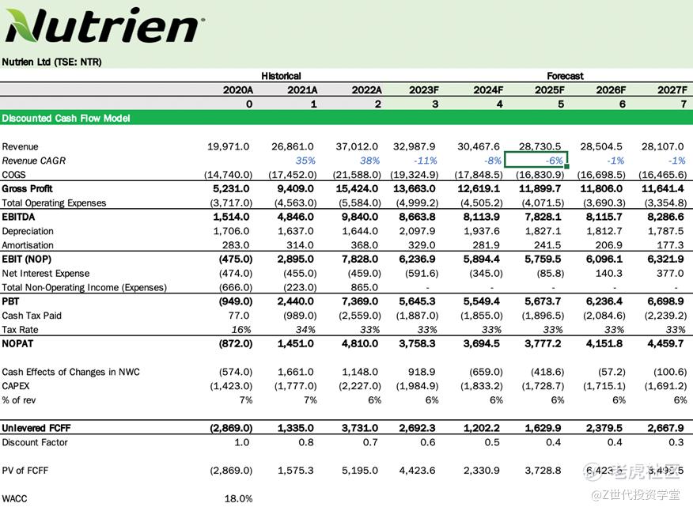Click the Unlevered FCFF row label
This screenshot has height=511, width=693.
(x=36, y=429)
